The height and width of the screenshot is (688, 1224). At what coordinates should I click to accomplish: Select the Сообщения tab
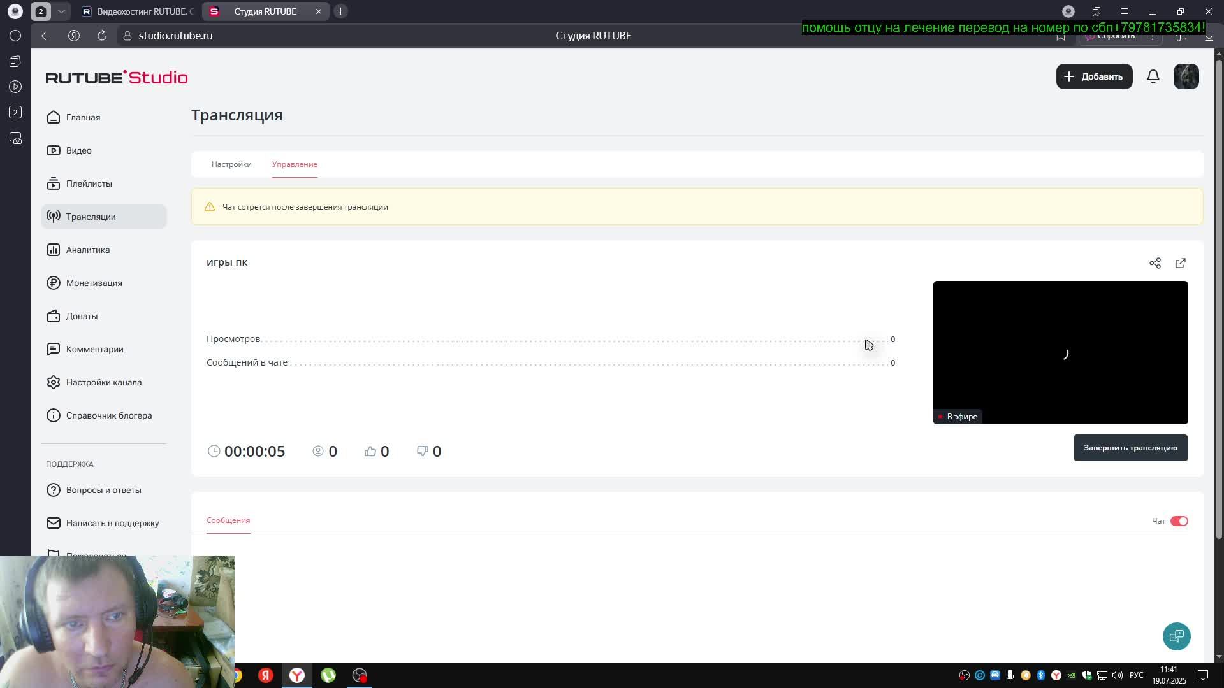click(x=228, y=520)
